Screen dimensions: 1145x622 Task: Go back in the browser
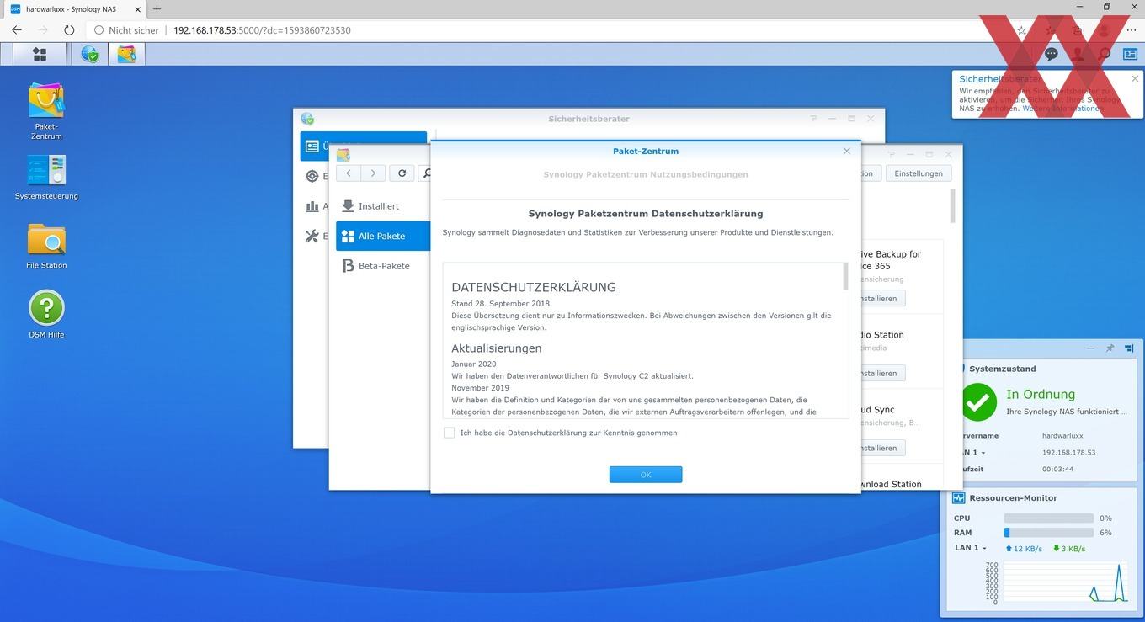[x=17, y=29]
